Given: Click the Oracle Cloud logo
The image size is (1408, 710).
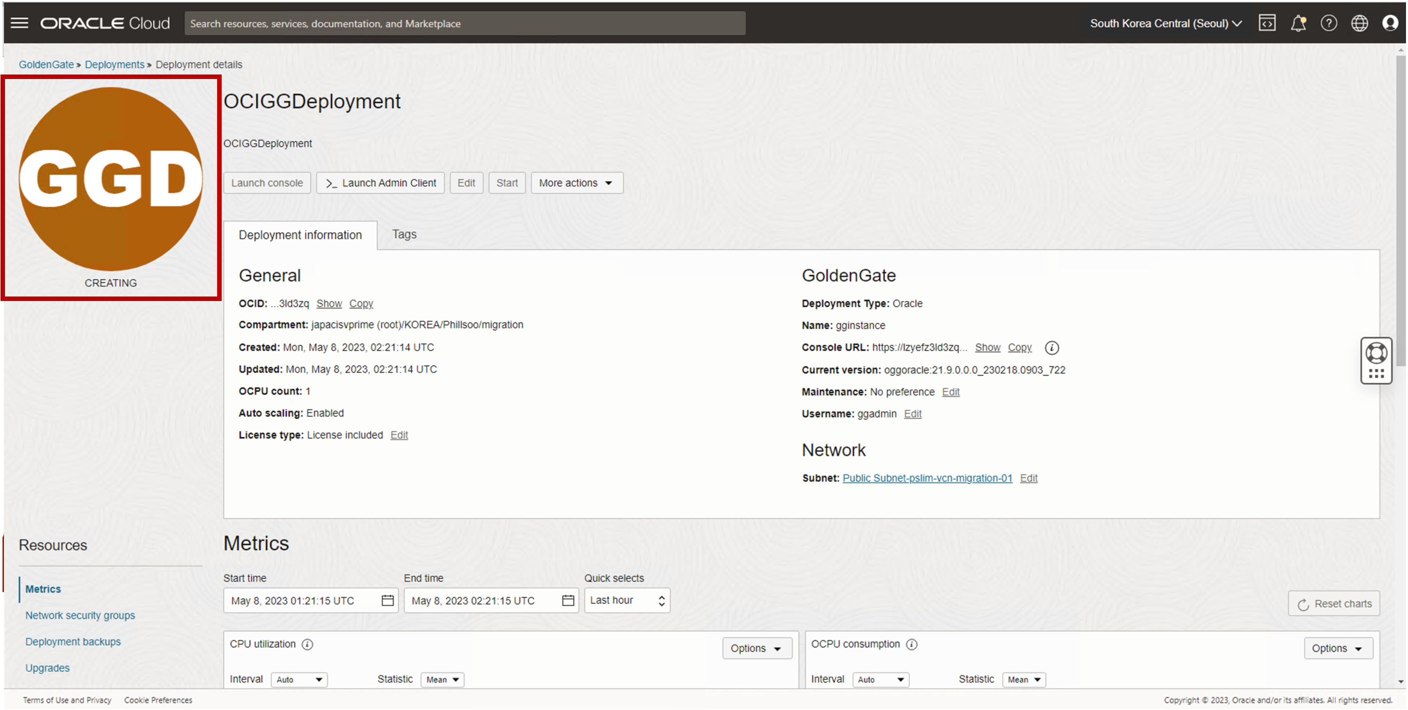Looking at the screenshot, I should tap(105, 23).
